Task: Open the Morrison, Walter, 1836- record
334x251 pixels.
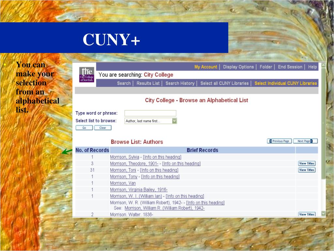Action: pyautogui.click(x=132, y=214)
